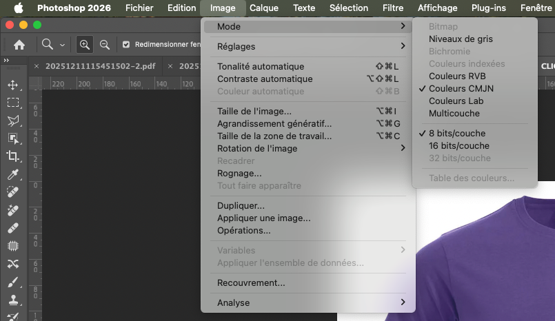Select the magnifier zoom tool preset icon
Image resolution: width=555 pixels, height=321 pixels.
pyautogui.click(x=47, y=44)
